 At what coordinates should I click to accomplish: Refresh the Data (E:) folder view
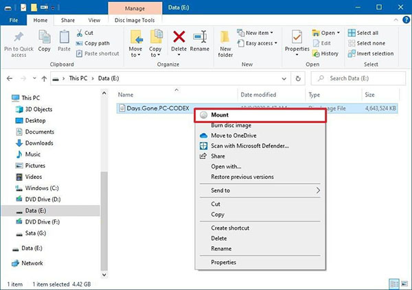pyautogui.click(x=298, y=78)
